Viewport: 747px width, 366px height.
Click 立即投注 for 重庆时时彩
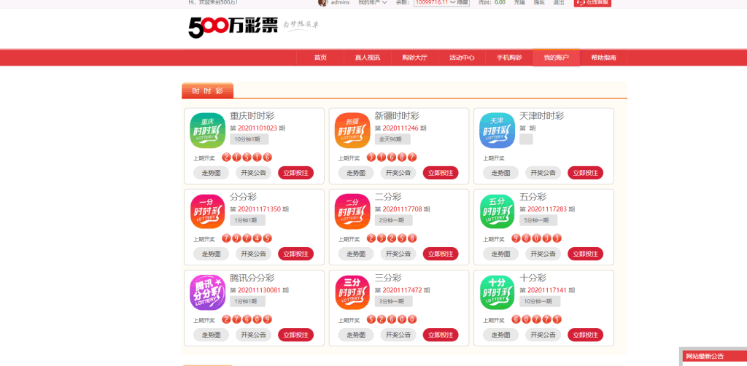point(295,173)
